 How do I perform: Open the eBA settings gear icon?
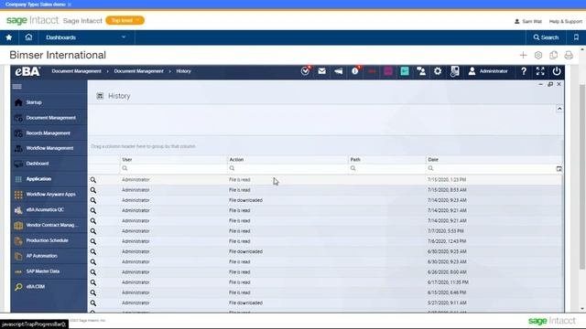pyautogui.click(x=438, y=71)
